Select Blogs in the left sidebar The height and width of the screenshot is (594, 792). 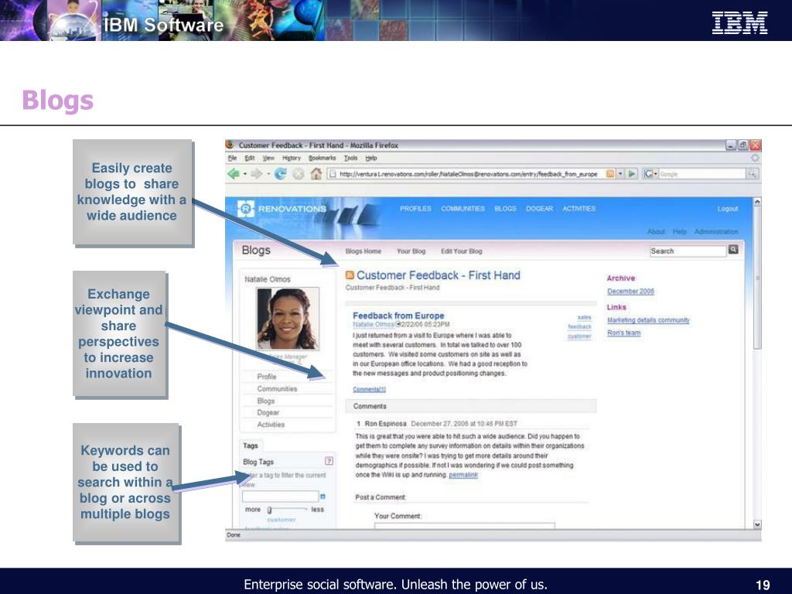click(266, 401)
